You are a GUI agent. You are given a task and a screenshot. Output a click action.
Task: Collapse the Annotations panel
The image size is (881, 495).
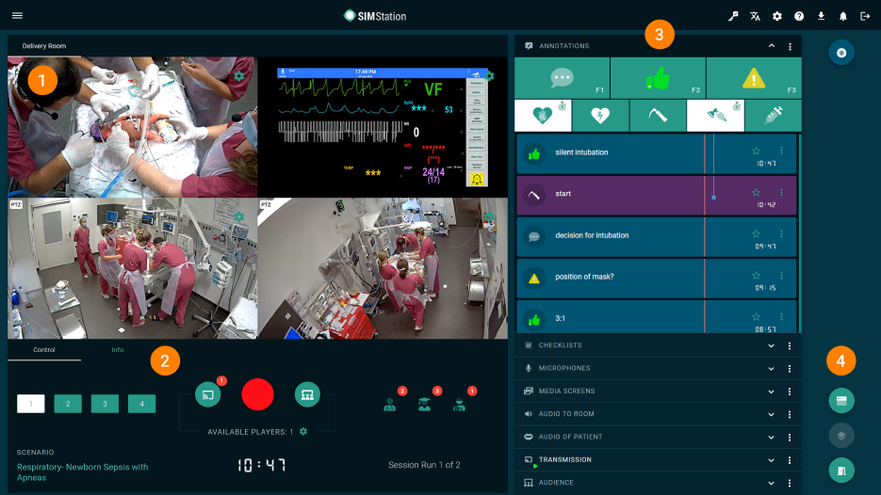point(771,46)
